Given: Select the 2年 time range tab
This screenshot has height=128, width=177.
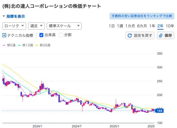Looking at the screenshot, I should 160,26.
